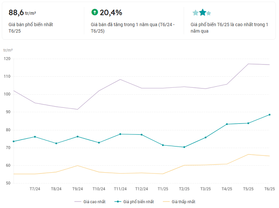Viewport: 279px width, 208px height.
Task: Click the 20,4% price increase figure
Action: (x=111, y=12)
